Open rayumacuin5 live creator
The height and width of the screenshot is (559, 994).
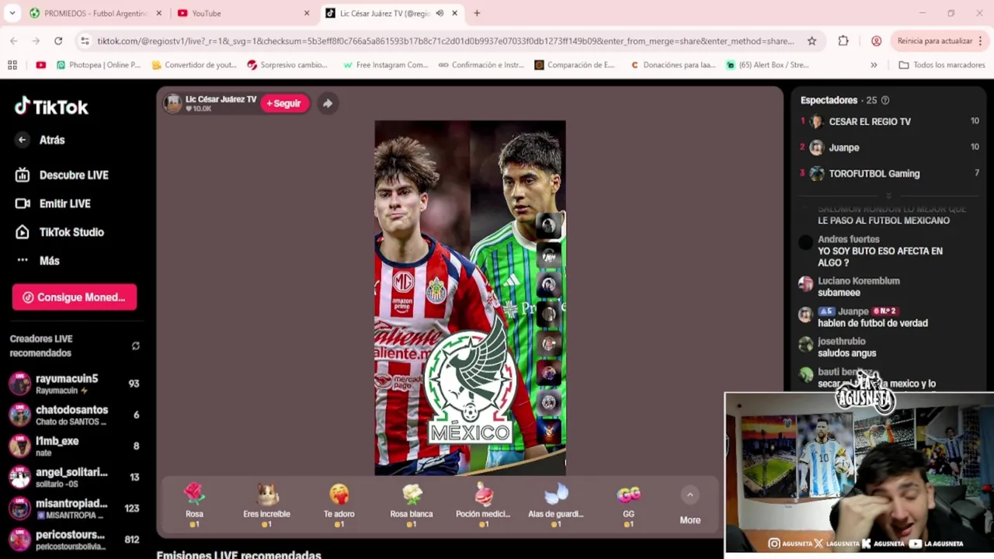[74, 384]
